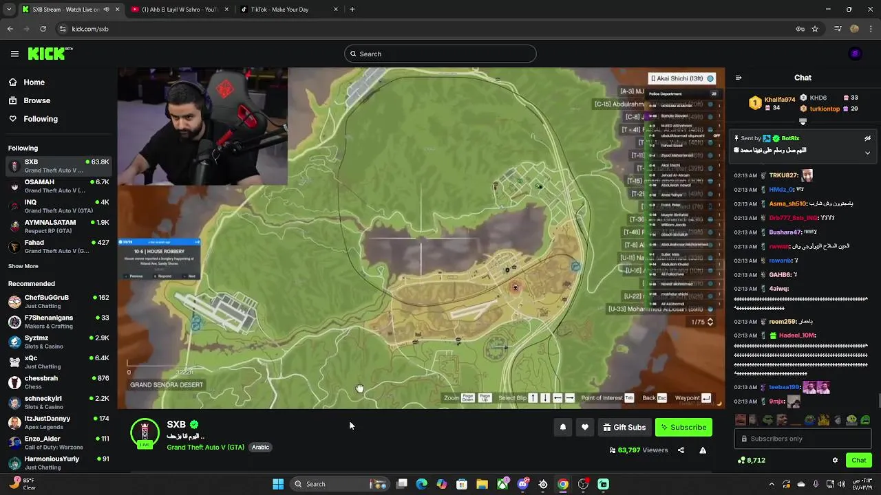This screenshot has height=495, width=881.
Task: Open Fahad channel in sidebar
Action: (59, 246)
